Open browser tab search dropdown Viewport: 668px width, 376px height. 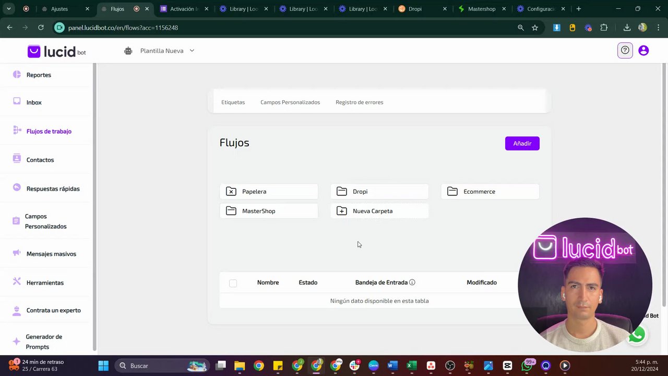coord(9,9)
